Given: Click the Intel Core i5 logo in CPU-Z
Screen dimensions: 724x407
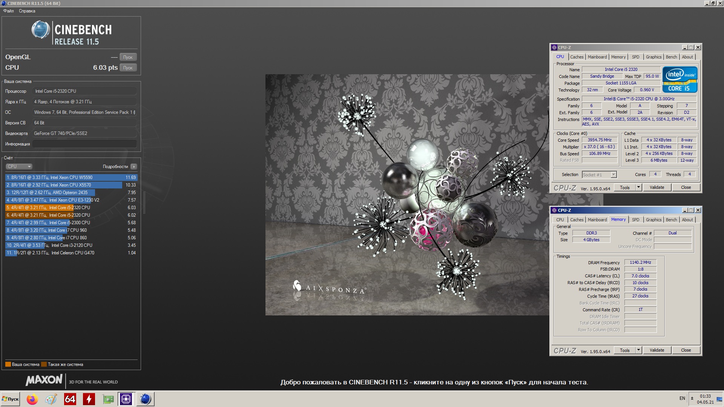Looking at the screenshot, I should coord(680,80).
